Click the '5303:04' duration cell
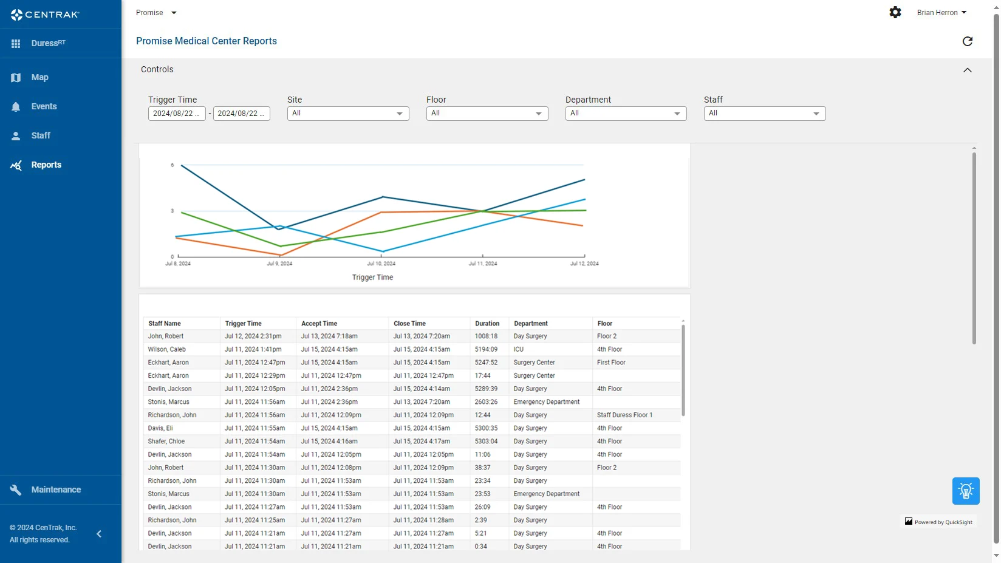1001x563 pixels. coord(486,442)
